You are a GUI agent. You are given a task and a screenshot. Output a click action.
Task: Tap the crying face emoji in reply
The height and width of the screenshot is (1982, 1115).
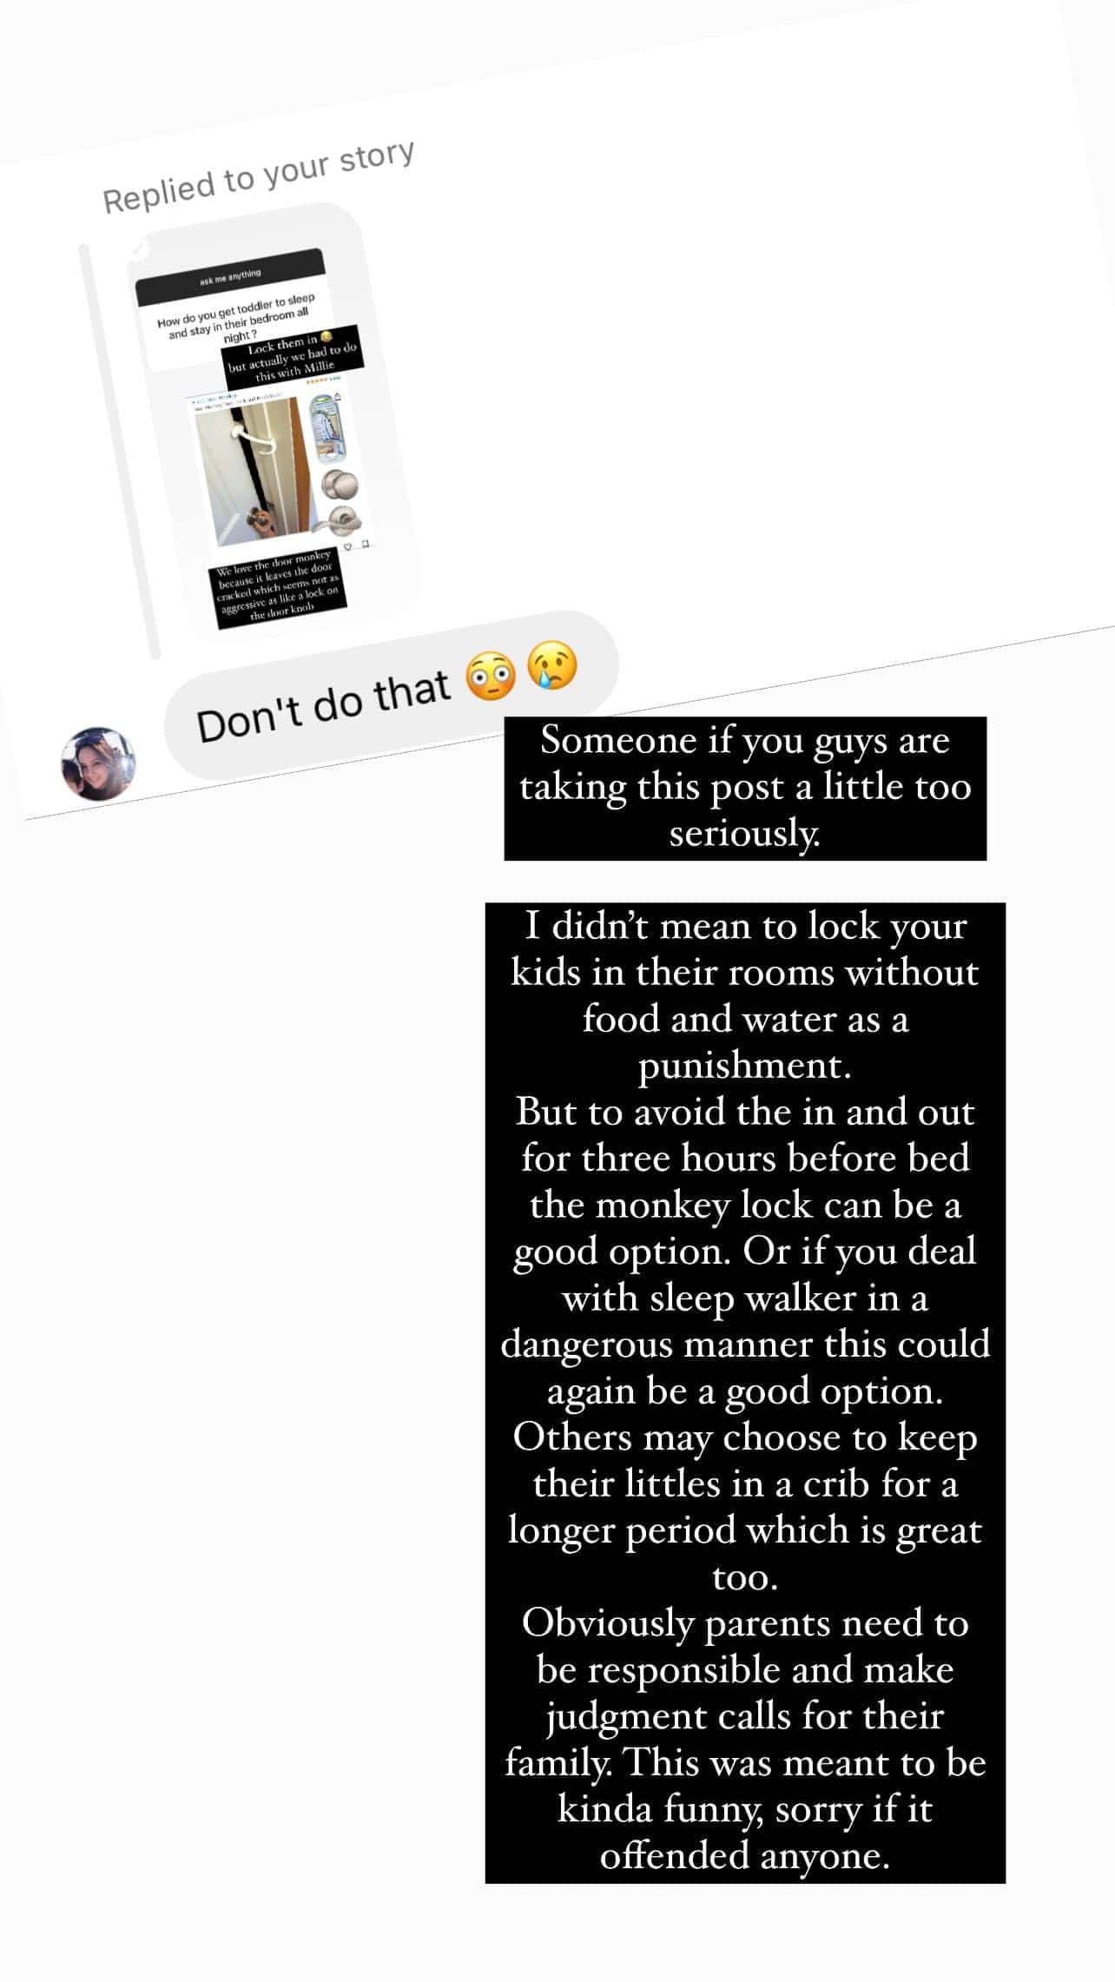click(552, 664)
